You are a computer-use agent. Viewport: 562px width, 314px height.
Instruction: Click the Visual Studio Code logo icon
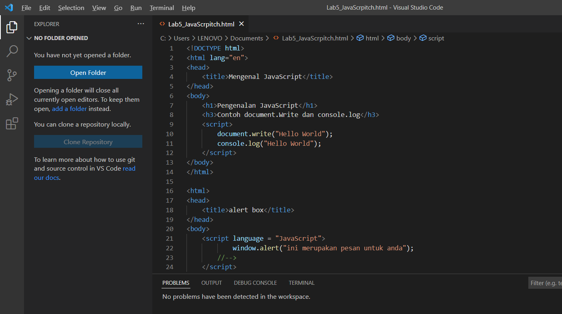pos(8,8)
